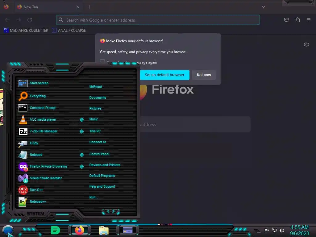
Task: Open File Explorer from taskbar
Action: pyautogui.click(x=104, y=230)
